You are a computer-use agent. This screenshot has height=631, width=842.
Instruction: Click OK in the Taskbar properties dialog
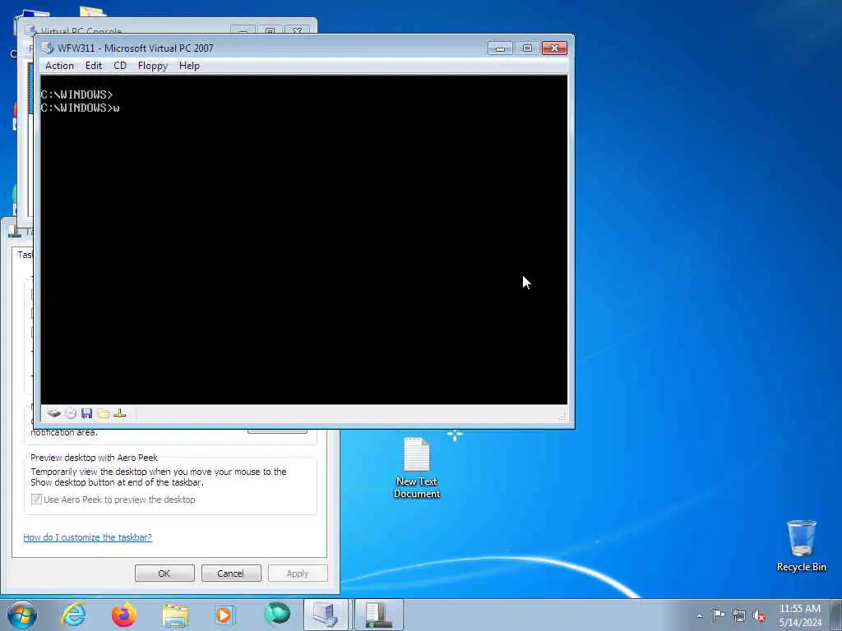pyautogui.click(x=164, y=573)
